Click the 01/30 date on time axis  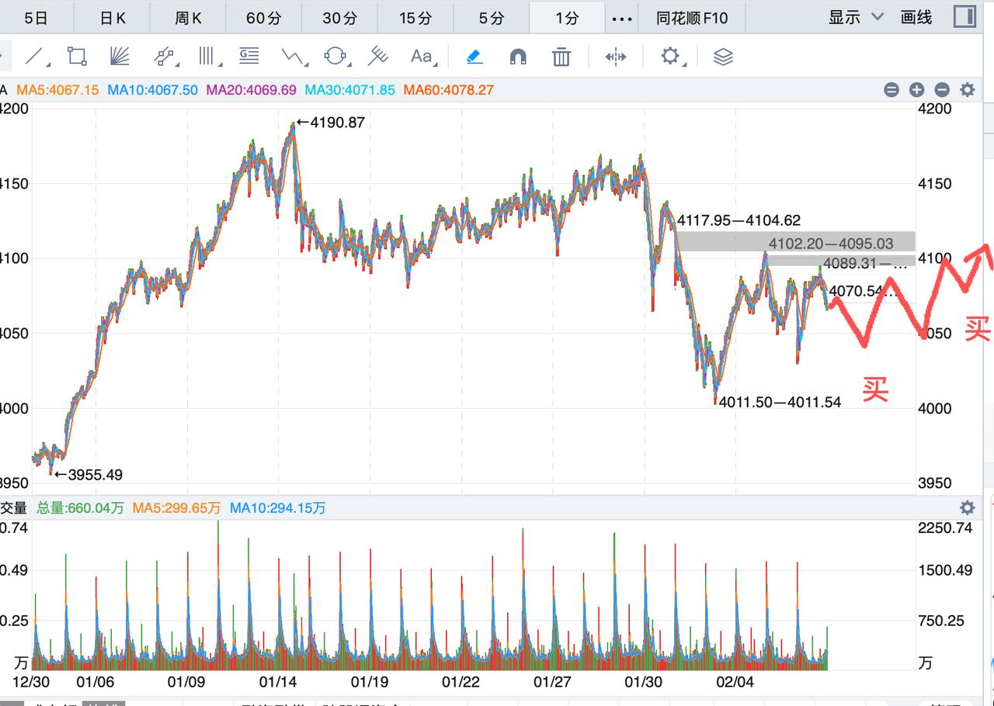coord(644,682)
